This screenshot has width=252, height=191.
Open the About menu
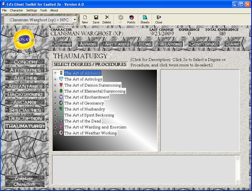pyautogui.click(x=54, y=10)
